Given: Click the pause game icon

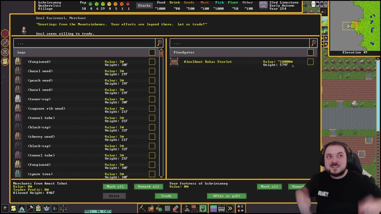Looking at the screenshot, I should pos(313,4).
